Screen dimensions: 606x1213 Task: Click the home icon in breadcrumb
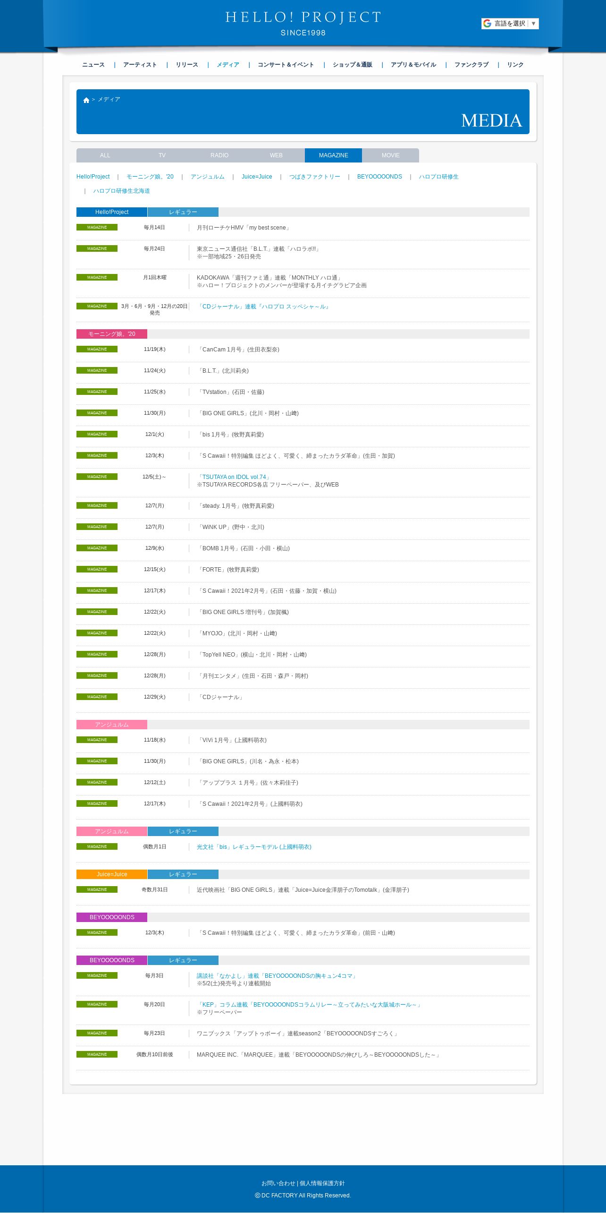[86, 100]
